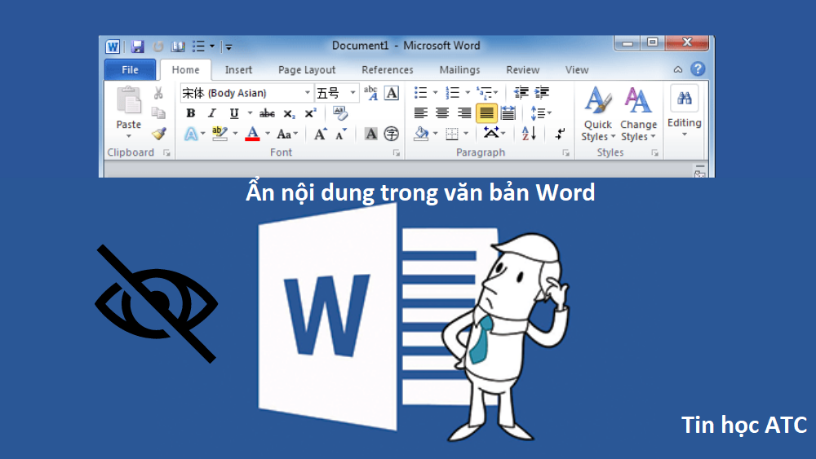Apply Subscript formatting
Viewport: 816px width, 459px height.
click(290, 114)
